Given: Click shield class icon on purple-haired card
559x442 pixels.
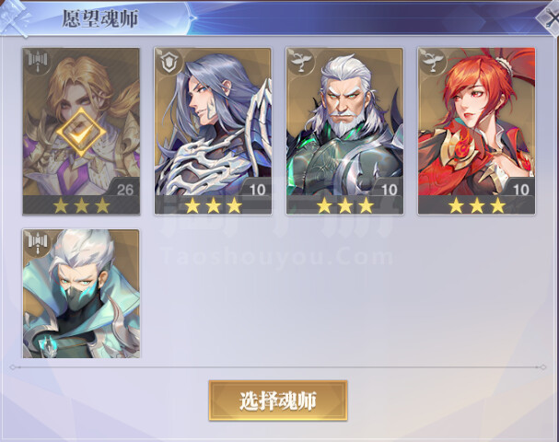Looking at the screenshot, I should tap(169, 63).
